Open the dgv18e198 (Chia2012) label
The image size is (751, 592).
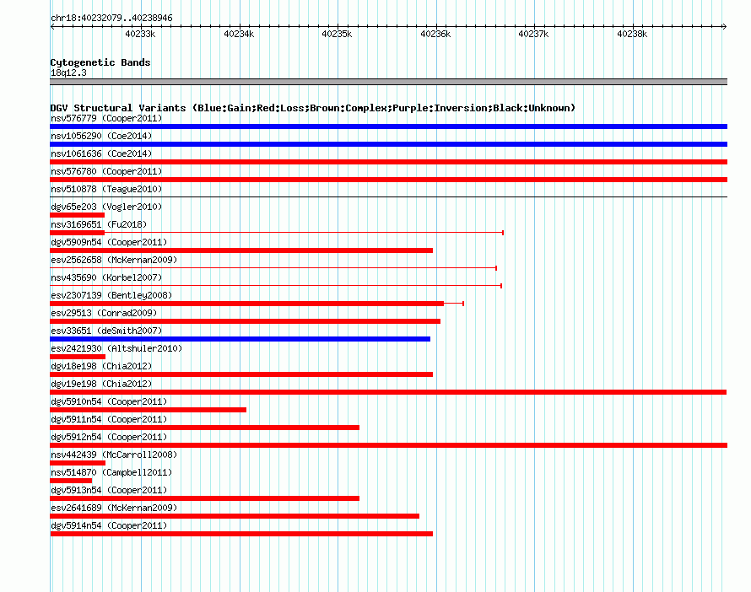pyautogui.click(x=101, y=366)
